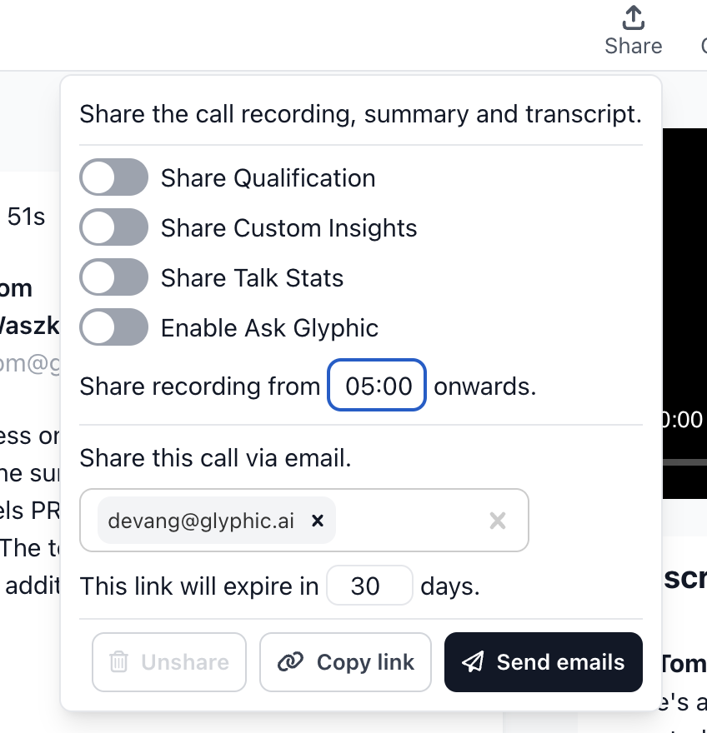Click the Unshare button
Screen dimensions: 707x733
pos(169,662)
